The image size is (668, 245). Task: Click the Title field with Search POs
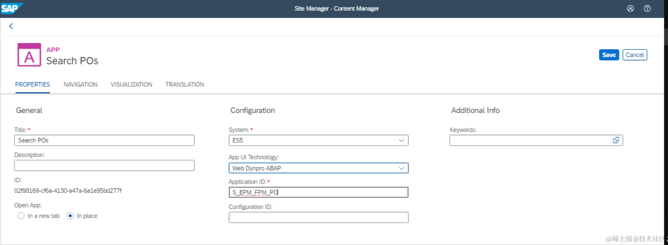click(104, 140)
